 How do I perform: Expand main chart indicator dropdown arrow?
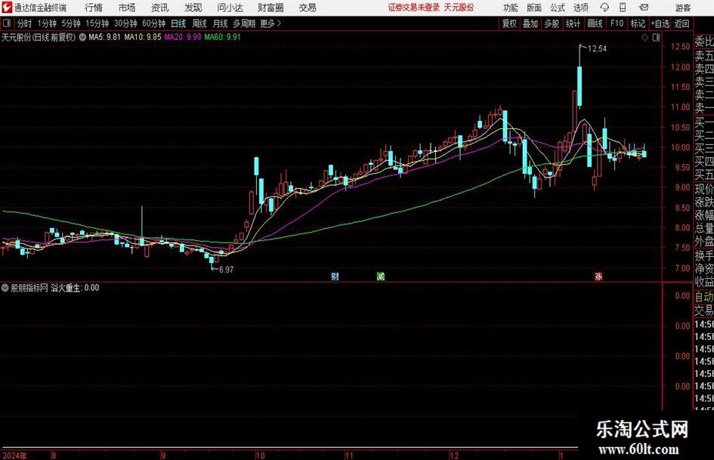[x=82, y=37]
